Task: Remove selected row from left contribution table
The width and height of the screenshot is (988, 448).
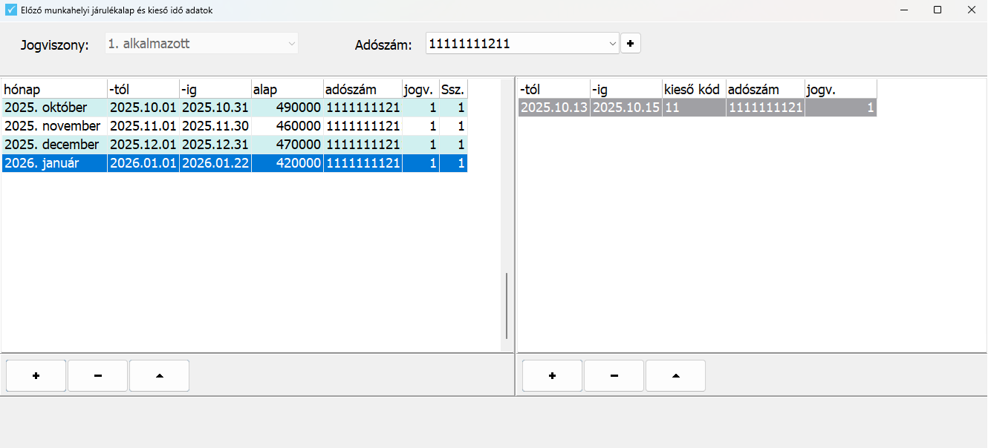Action: pyautogui.click(x=97, y=376)
